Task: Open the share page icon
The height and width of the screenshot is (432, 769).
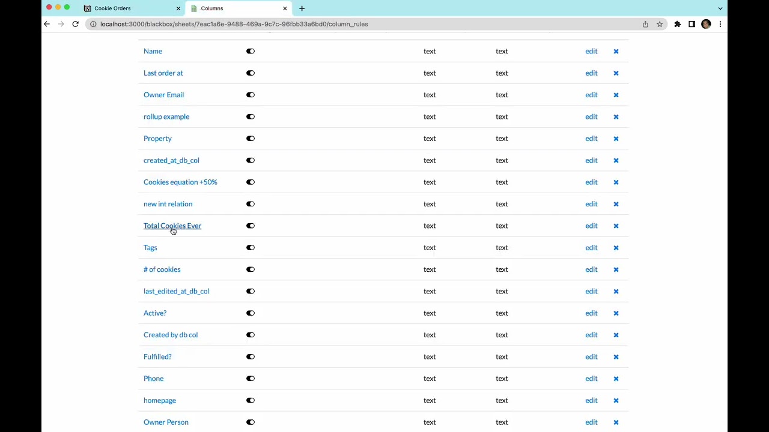Action: tap(645, 24)
